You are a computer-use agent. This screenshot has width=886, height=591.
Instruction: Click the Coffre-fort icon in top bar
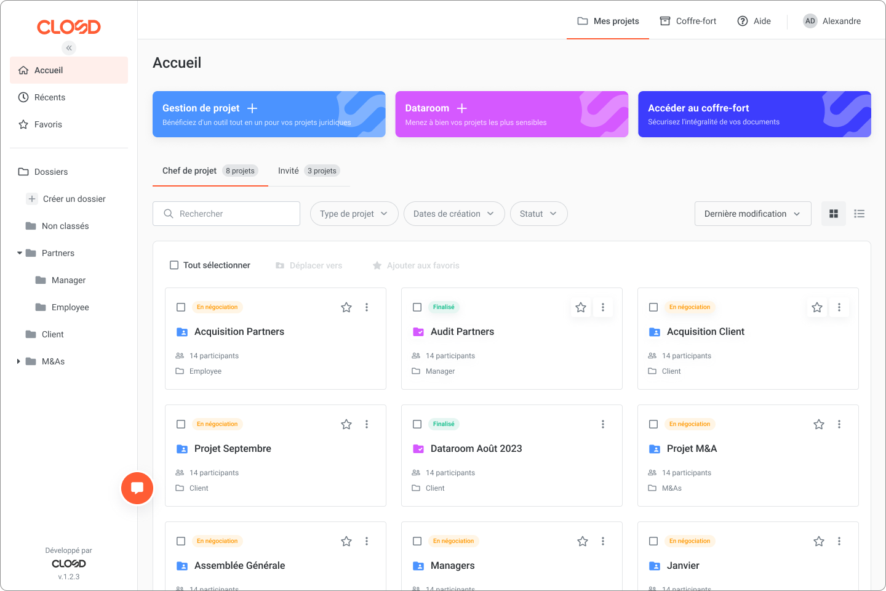(x=665, y=20)
